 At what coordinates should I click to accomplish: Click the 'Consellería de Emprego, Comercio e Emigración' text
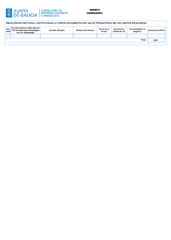coord(54,13)
